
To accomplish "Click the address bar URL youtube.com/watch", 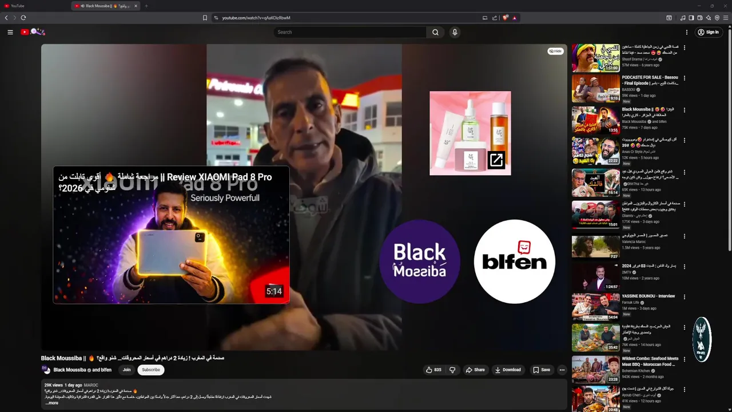I will (256, 18).
